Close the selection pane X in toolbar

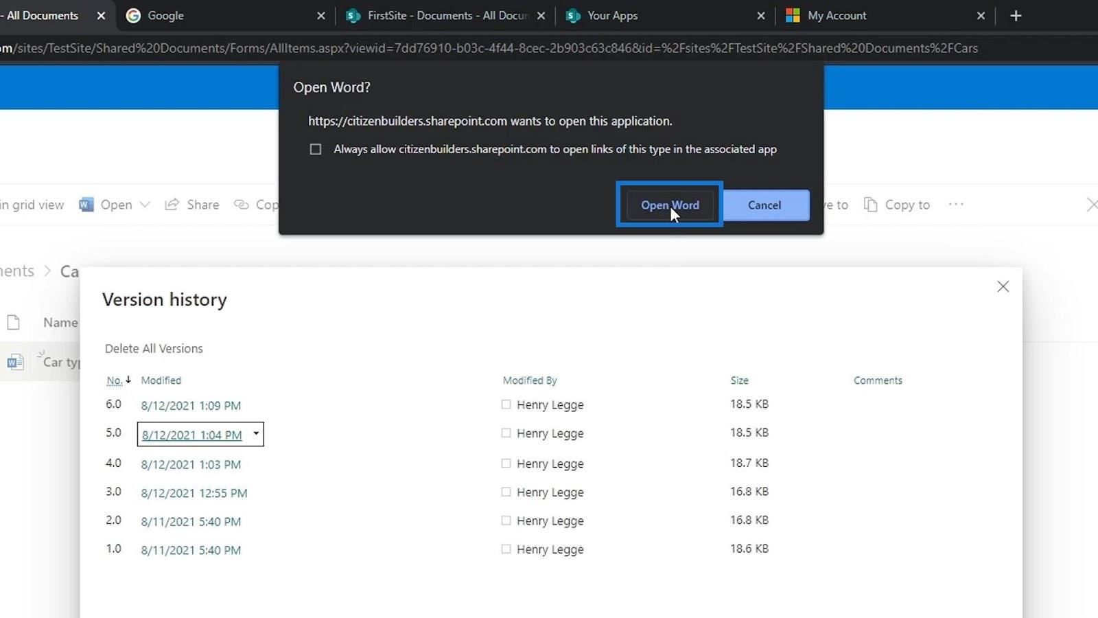click(1092, 205)
